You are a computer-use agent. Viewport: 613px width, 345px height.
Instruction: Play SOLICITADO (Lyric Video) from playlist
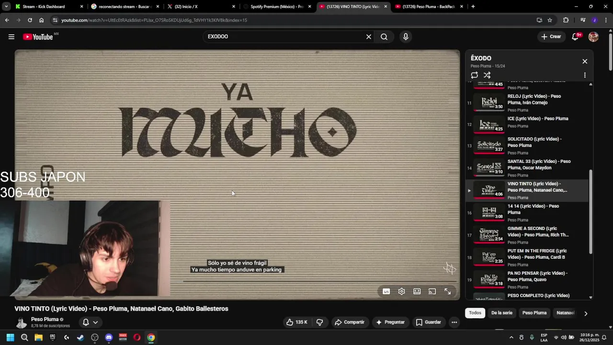[527, 146]
